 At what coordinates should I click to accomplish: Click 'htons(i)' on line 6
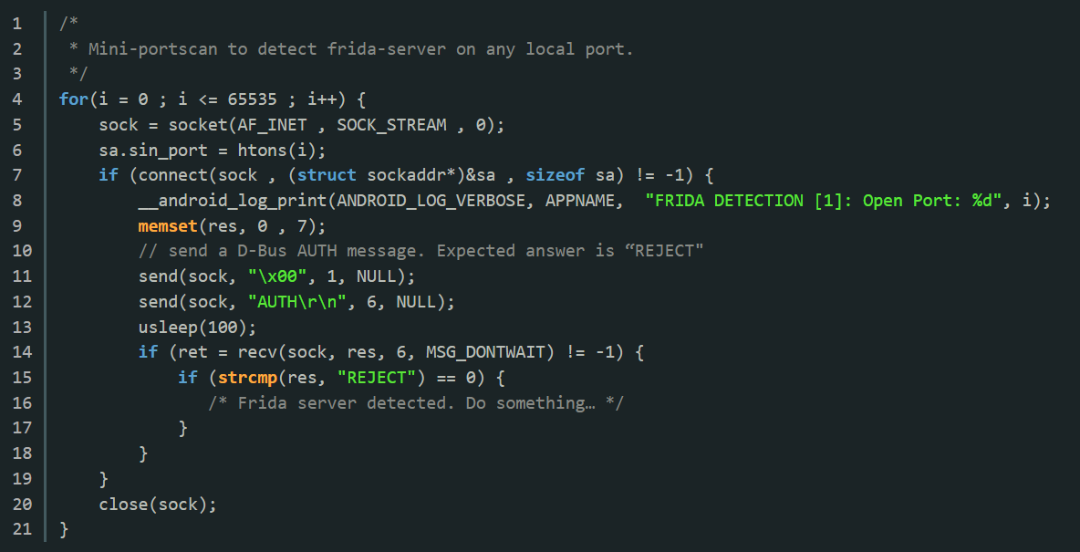click(276, 150)
